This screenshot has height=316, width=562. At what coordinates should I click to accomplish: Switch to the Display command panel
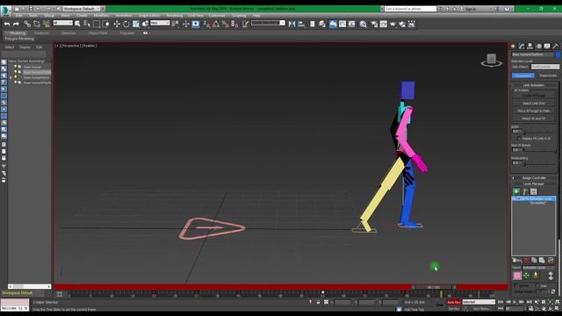point(547,47)
